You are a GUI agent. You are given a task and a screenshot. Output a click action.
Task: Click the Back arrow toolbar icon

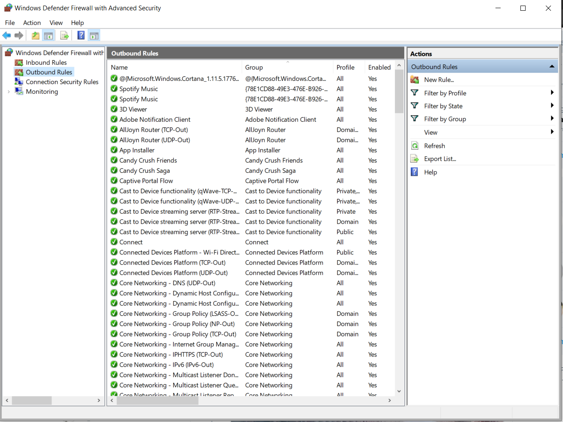pos(6,36)
